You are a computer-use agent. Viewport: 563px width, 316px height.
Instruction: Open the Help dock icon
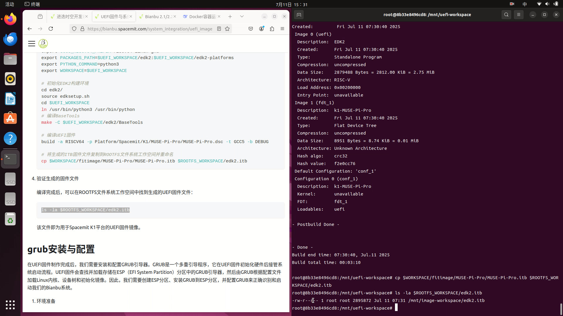(10, 138)
